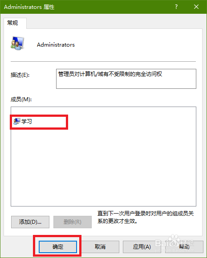This screenshot has width=207, height=258.
Task: Click the Baidu 经验 watermark logo
Action: point(175,243)
